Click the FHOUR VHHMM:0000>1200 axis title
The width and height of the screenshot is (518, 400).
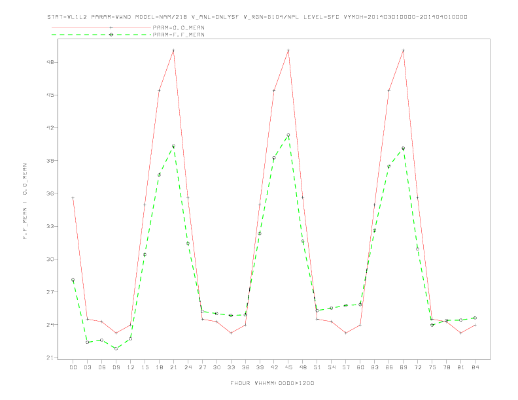272,383
